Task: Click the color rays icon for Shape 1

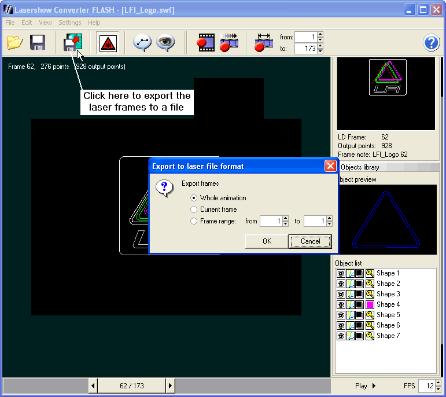Action: (x=350, y=273)
